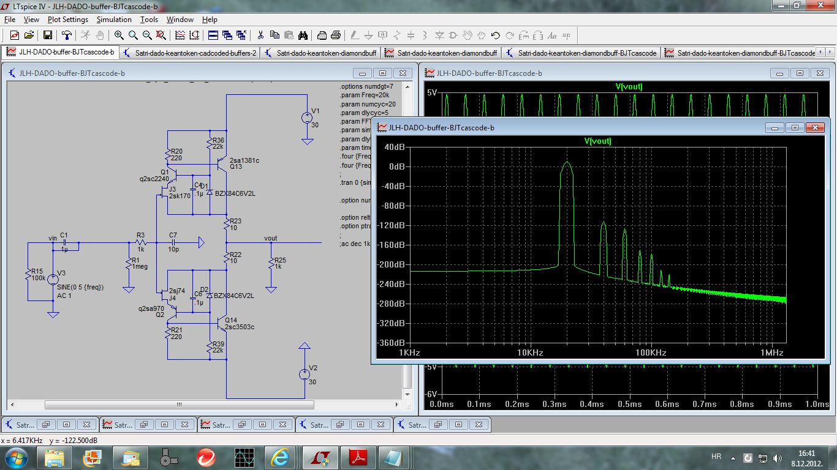This screenshot has height=470, width=837.
Task: Click the Print printer icon
Action: pyautogui.click(x=322, y=35)
